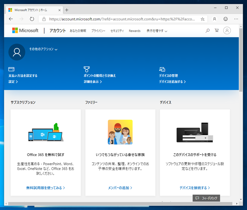The width and height of the screenshot is (247, 210).
Task: Click いつでもつながっている幸せな家族 title
Action: pos(120,155)
